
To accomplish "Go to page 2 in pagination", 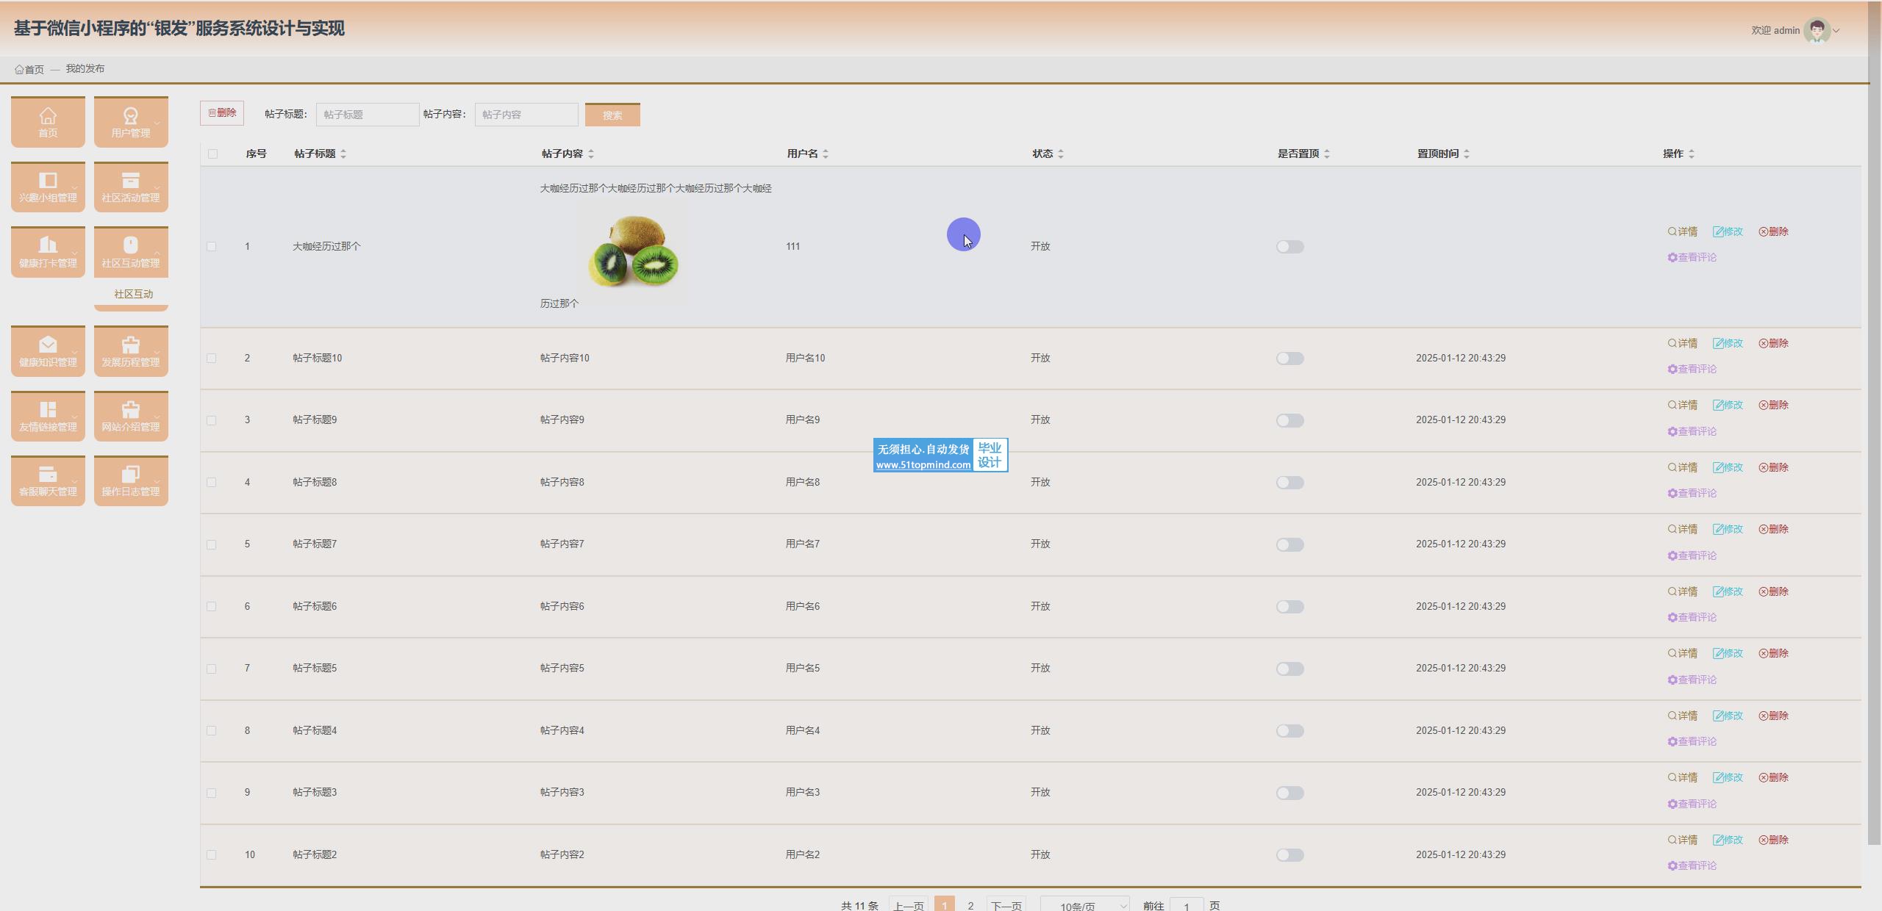I will [970, 905].
